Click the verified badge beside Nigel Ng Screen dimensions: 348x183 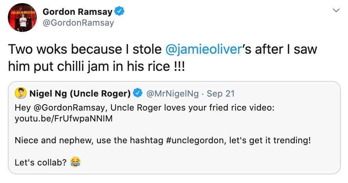coord(138,93)
